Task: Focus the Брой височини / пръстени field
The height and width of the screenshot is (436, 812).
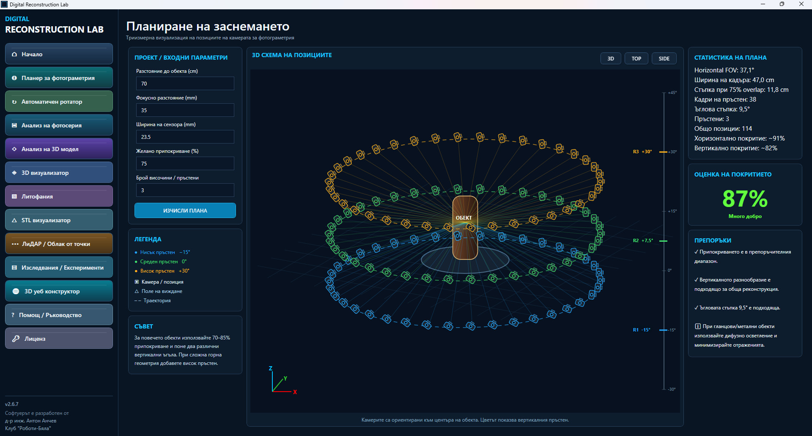Action: coord(185,190)
